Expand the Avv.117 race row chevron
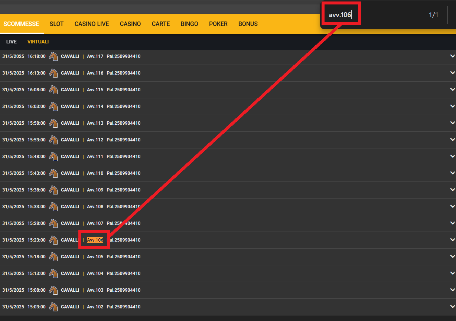Viewport: 456px width, 321px height. [452, 56]
